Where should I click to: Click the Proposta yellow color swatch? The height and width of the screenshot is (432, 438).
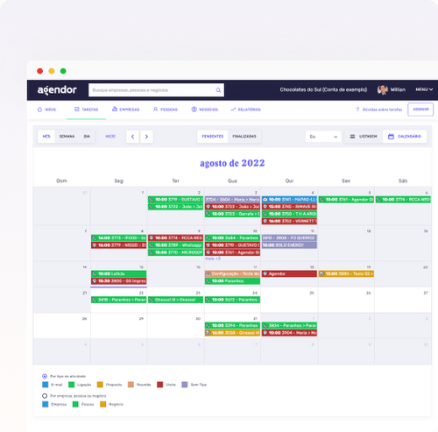click(100, 385)
